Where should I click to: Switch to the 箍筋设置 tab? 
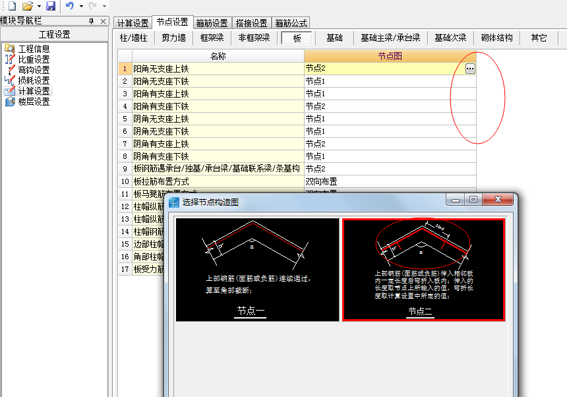pos(212,23)
